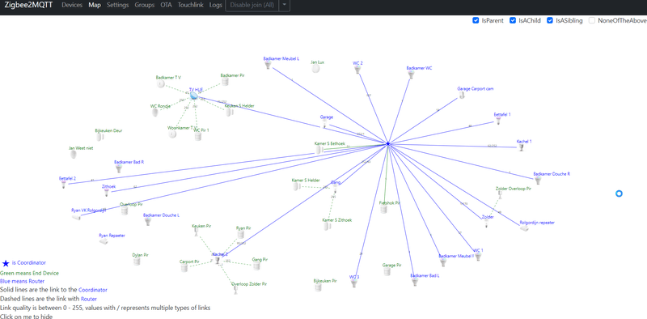Click the Garage device node
The image size is (647, 319).
click(x=324, y=124)
